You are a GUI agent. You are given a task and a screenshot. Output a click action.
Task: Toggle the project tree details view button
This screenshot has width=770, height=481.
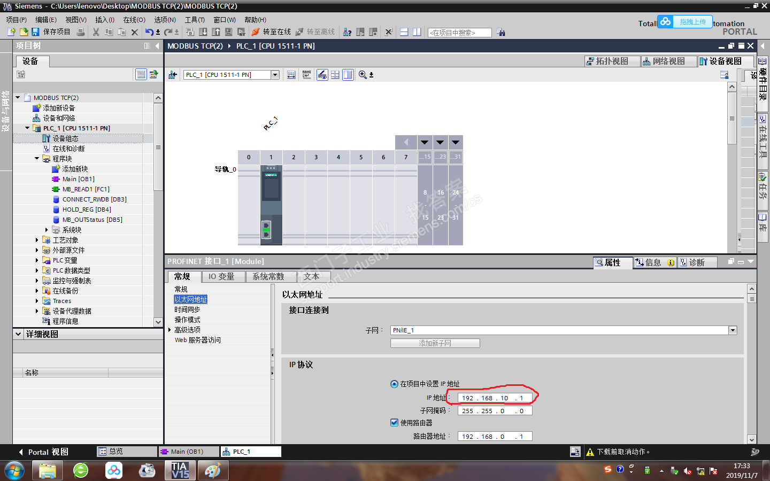click(141, 74)
